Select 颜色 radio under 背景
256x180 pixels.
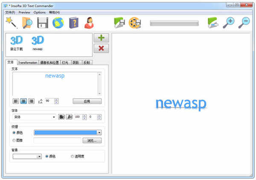point(47,156)
